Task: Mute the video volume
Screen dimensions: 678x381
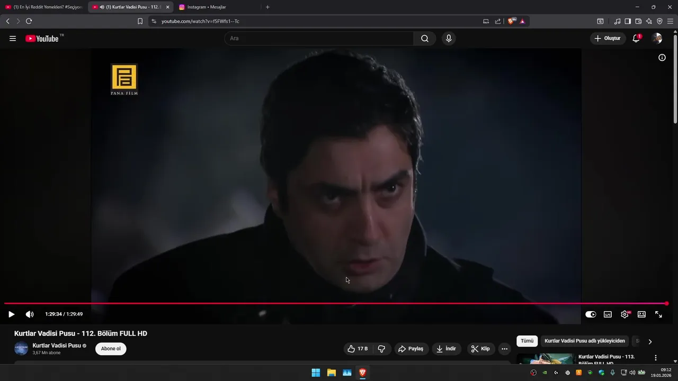Action: [30, 314]
